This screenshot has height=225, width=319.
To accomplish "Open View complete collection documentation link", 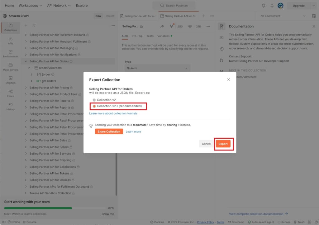I will coord(258,214).
